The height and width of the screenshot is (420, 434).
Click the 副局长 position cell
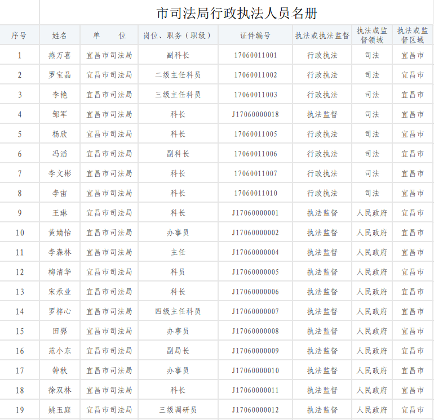(x=178, y=351)
